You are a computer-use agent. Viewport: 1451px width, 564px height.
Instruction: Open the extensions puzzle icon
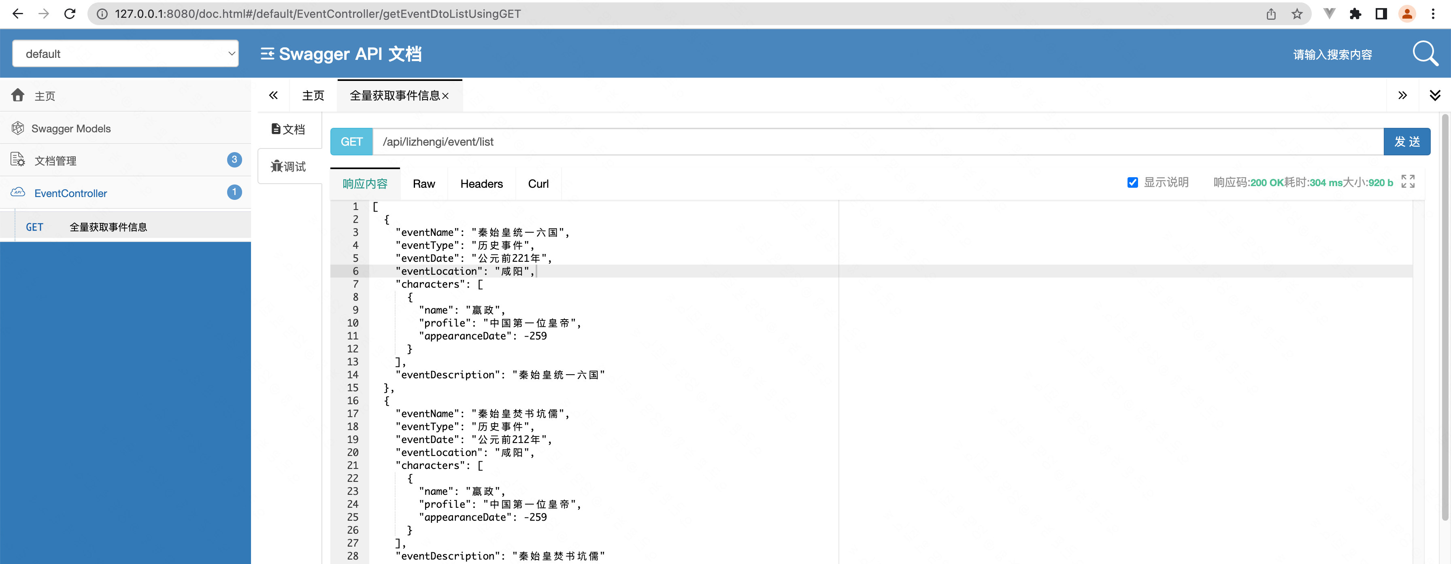point(1355,14)
